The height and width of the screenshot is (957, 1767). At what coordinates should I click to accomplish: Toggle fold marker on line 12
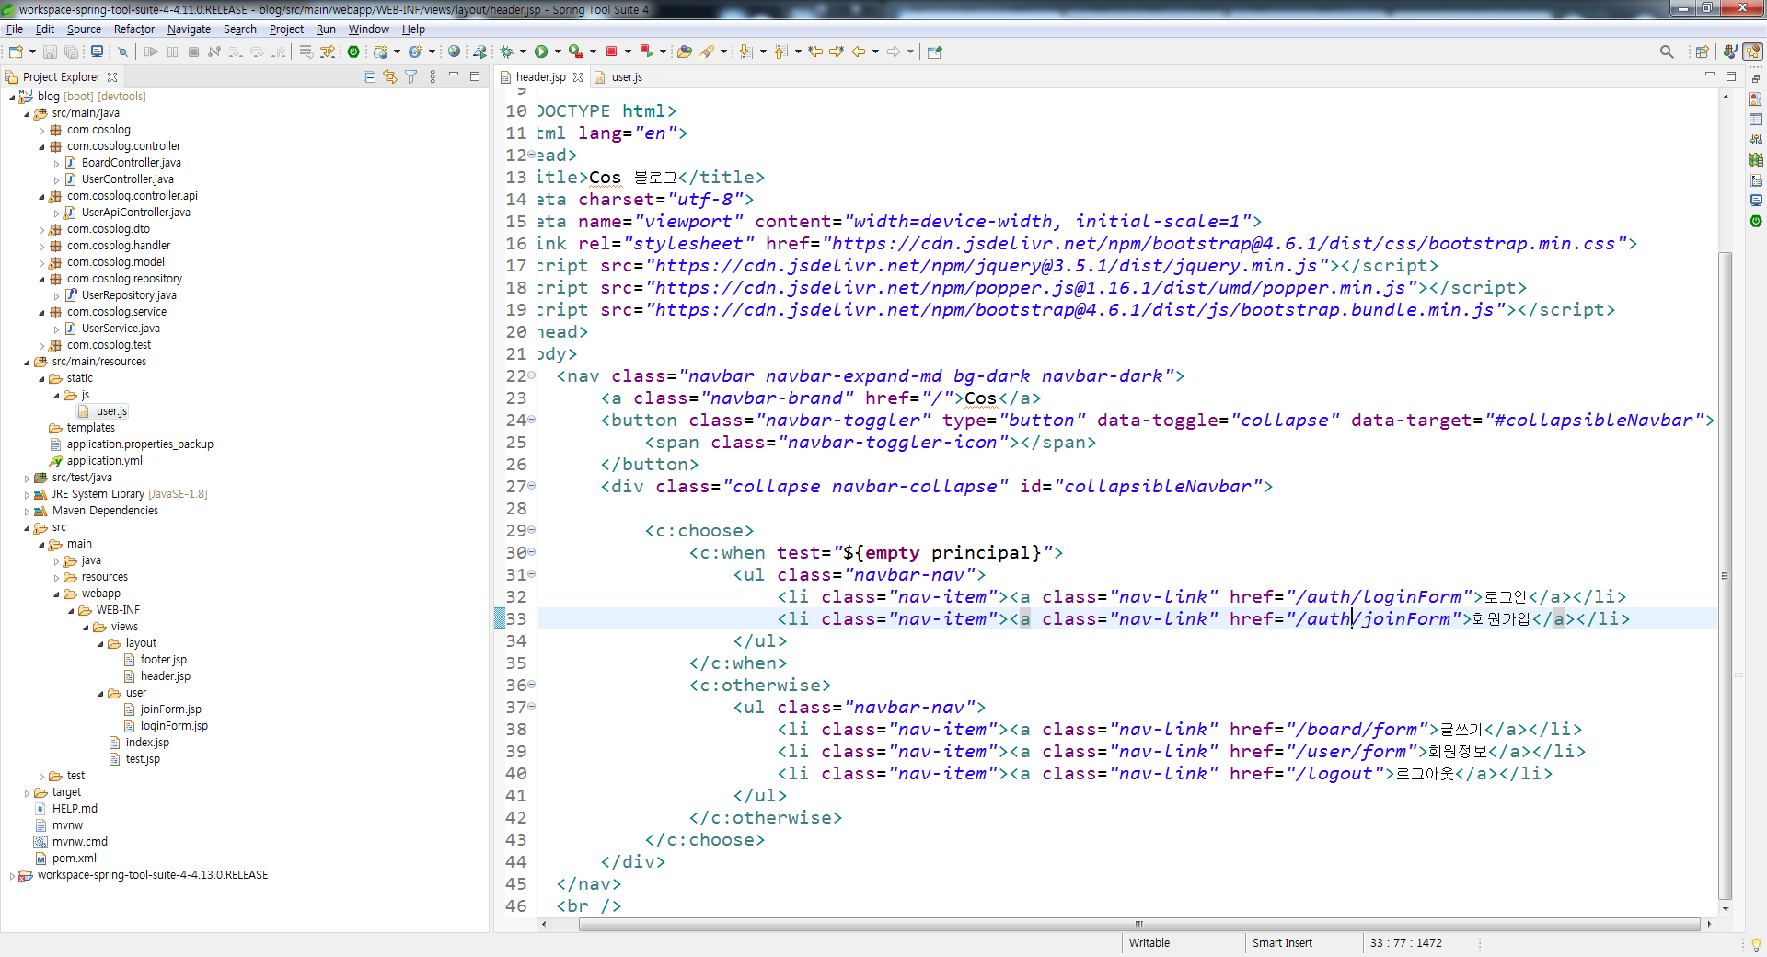pos(532,155)
